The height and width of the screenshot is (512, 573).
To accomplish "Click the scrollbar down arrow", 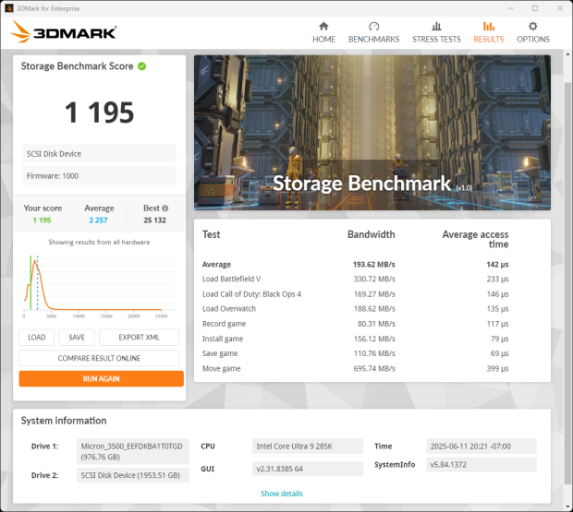I will (567, 506).
